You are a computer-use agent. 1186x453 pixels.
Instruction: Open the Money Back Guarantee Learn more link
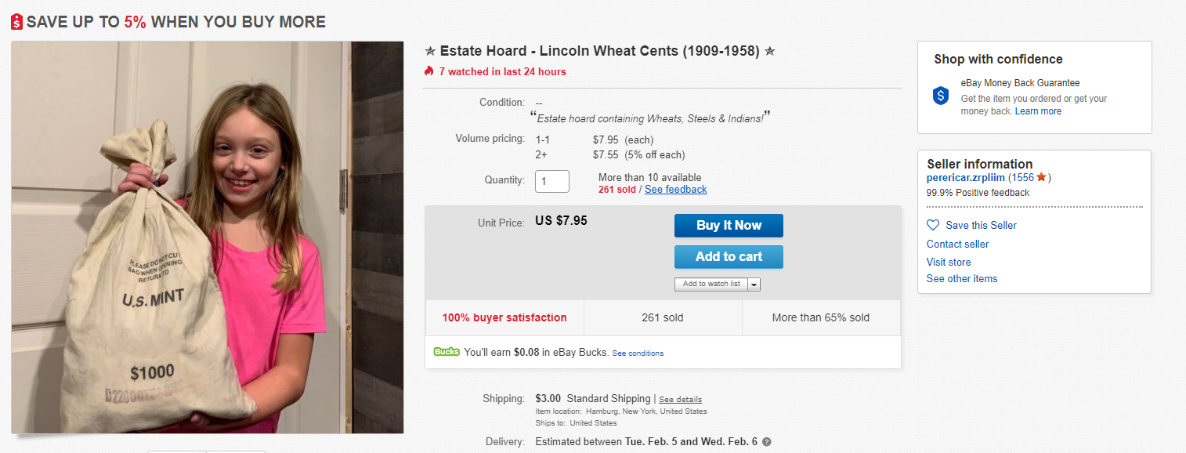(x=1038, y=111)
